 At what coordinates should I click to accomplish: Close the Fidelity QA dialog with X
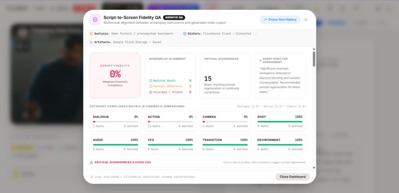click(306, 20)
